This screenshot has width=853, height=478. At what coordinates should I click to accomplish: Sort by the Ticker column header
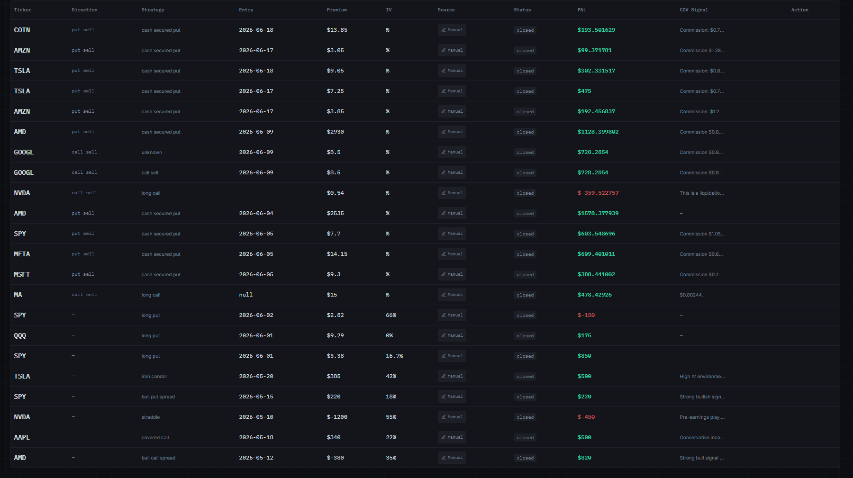coord(22,10)
